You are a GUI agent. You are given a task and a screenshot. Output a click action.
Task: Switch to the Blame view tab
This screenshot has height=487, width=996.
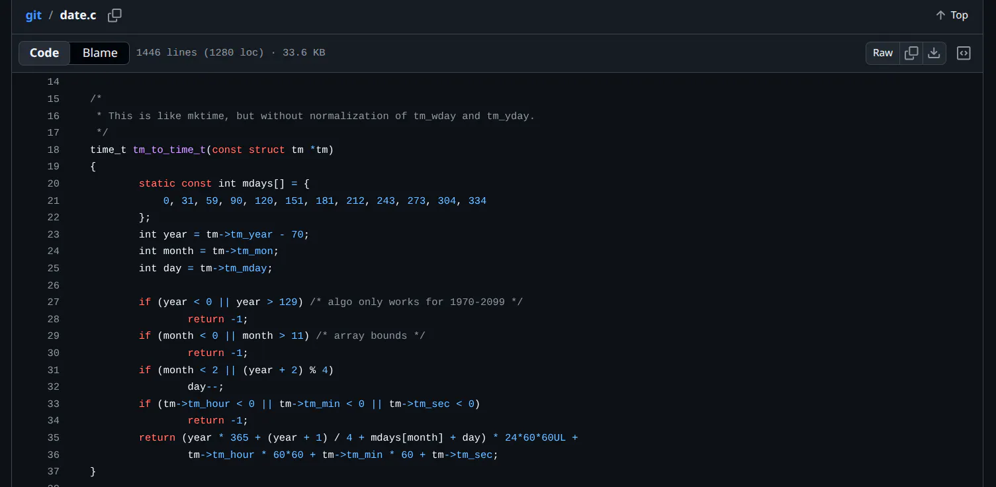(x=100, y=53)
